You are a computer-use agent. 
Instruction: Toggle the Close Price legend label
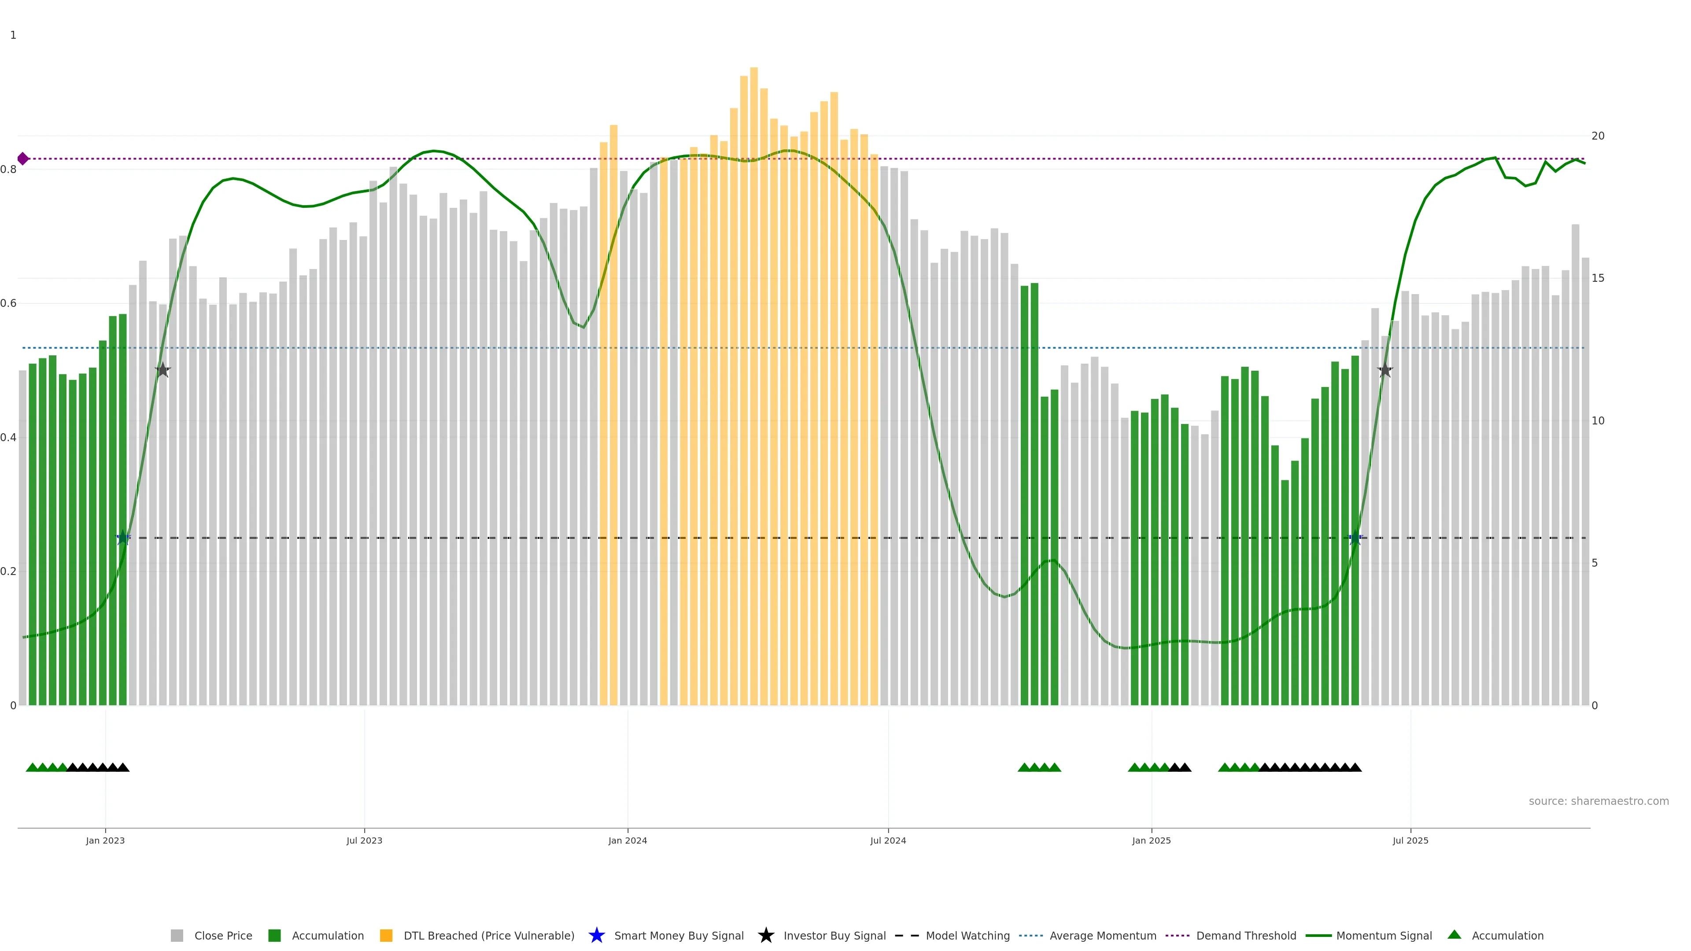tap(223, 935)
